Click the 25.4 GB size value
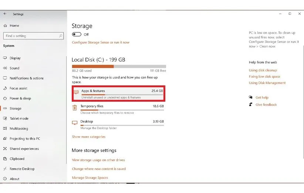304x193 pixels. pyautogui.click(x=157, y=91)
